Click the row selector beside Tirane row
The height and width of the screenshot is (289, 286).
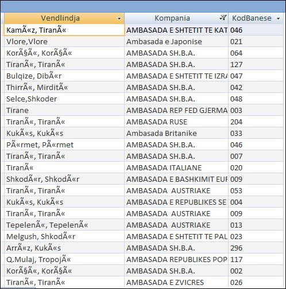[2, 110]
